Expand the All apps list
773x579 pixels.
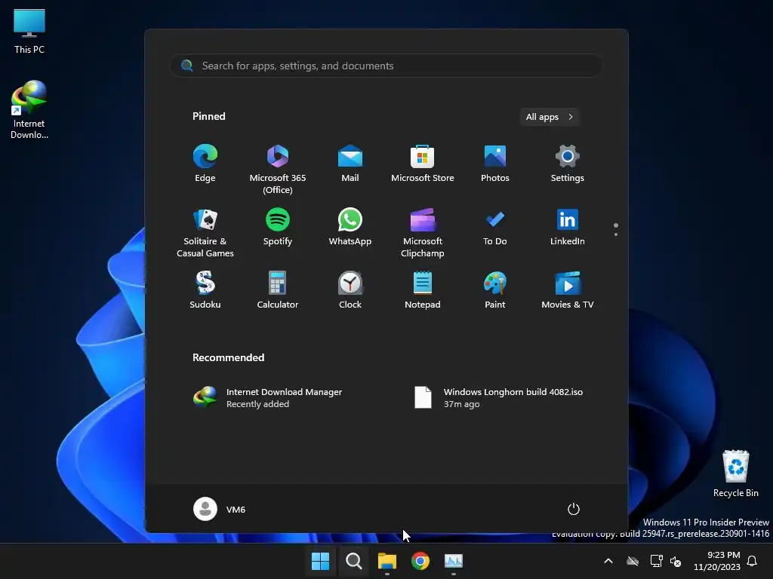point(550,117)
